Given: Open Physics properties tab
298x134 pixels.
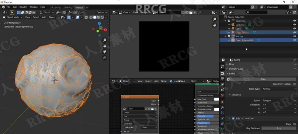Looking at the screenshot, I should click(222, 118).
